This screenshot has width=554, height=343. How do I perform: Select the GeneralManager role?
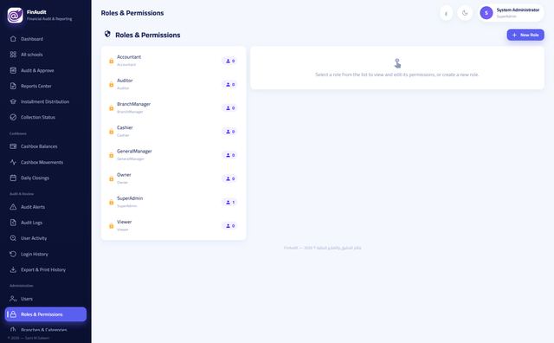pyautogui.click(x=173, y=155)
